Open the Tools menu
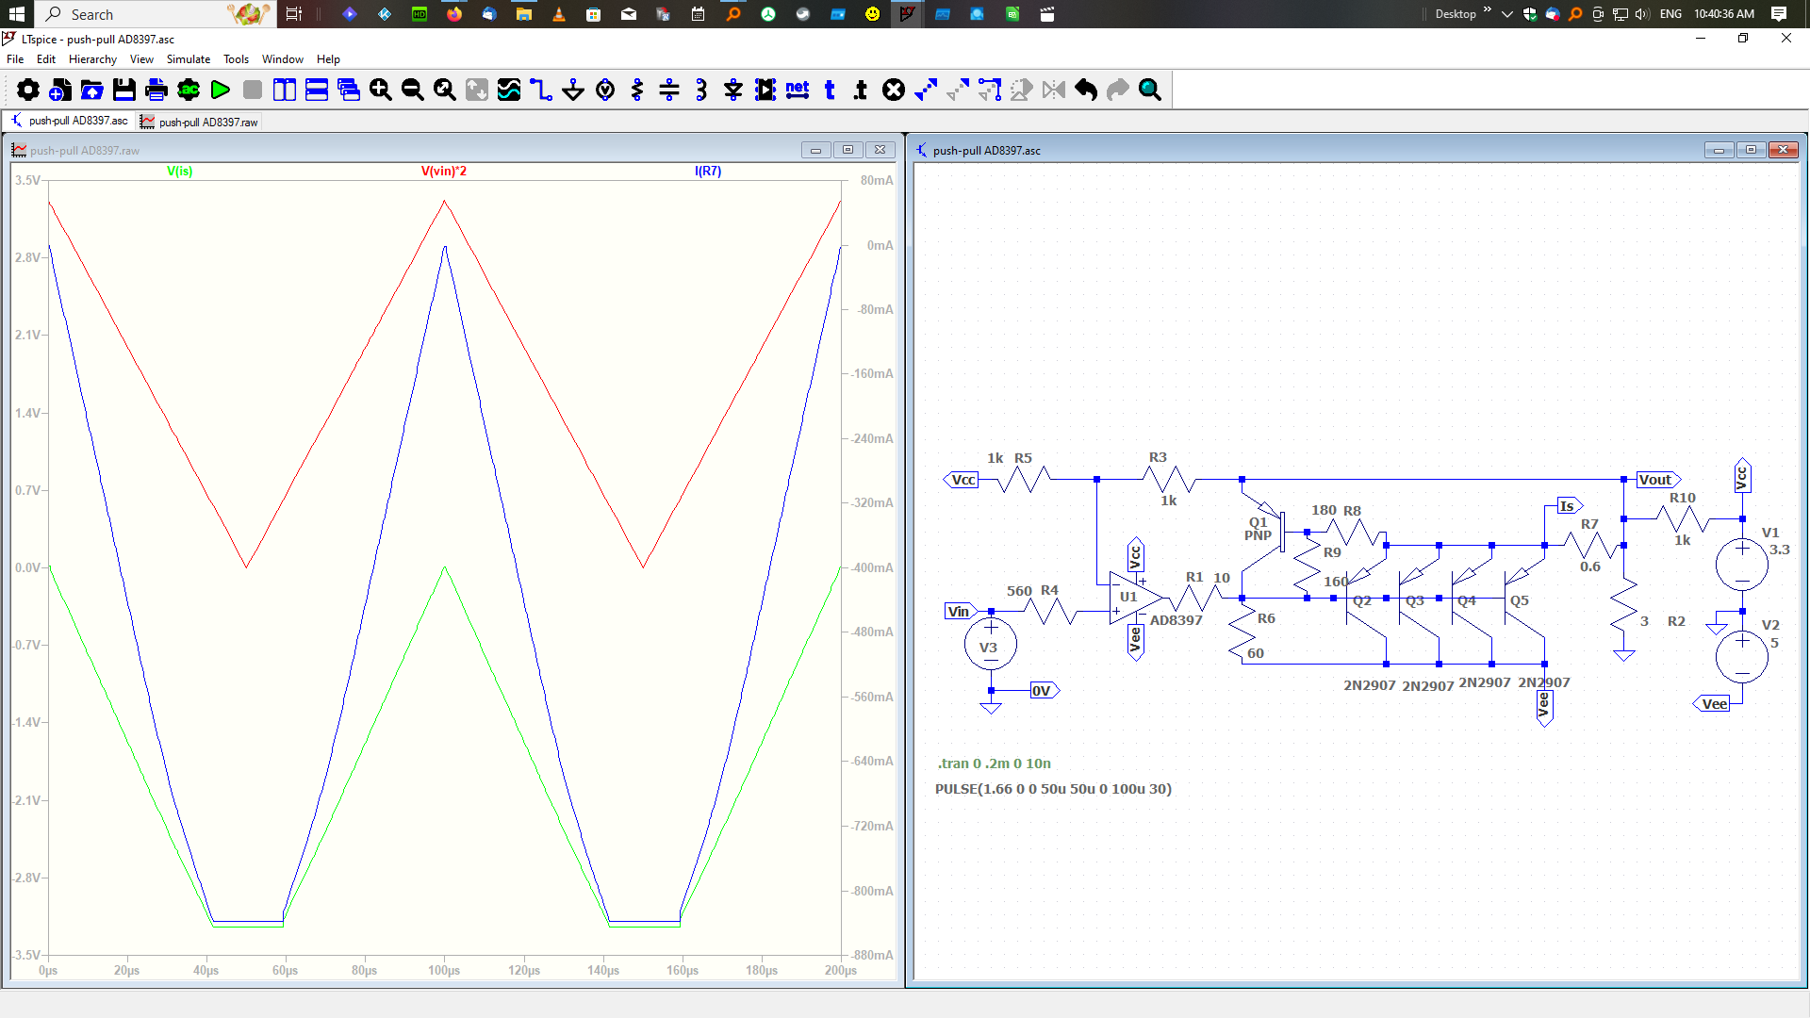The width and height of the screenshot is (1810, 1018). point(236,58)
